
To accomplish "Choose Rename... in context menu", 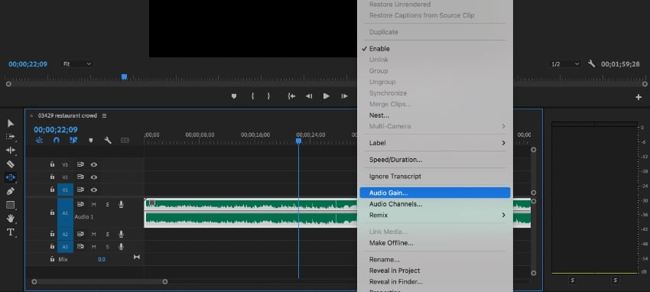I will pyautogui.click(x=435, y=259).
